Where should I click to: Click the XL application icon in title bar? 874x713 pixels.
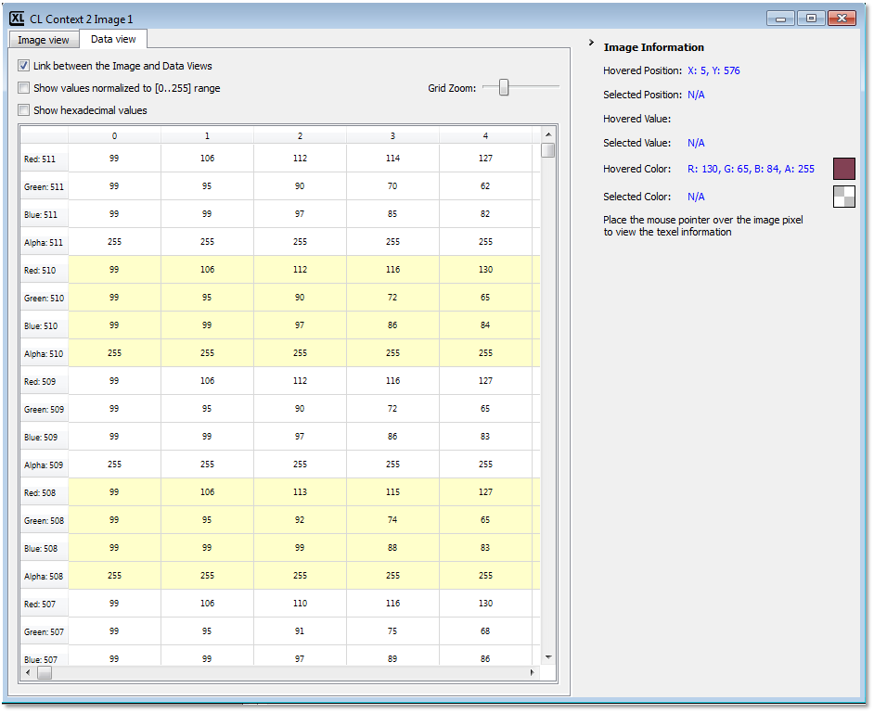[x=17, y=19]
